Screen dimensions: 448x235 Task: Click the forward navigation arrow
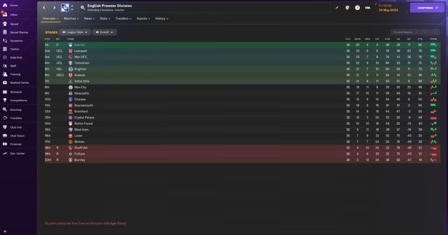point(54,8)
